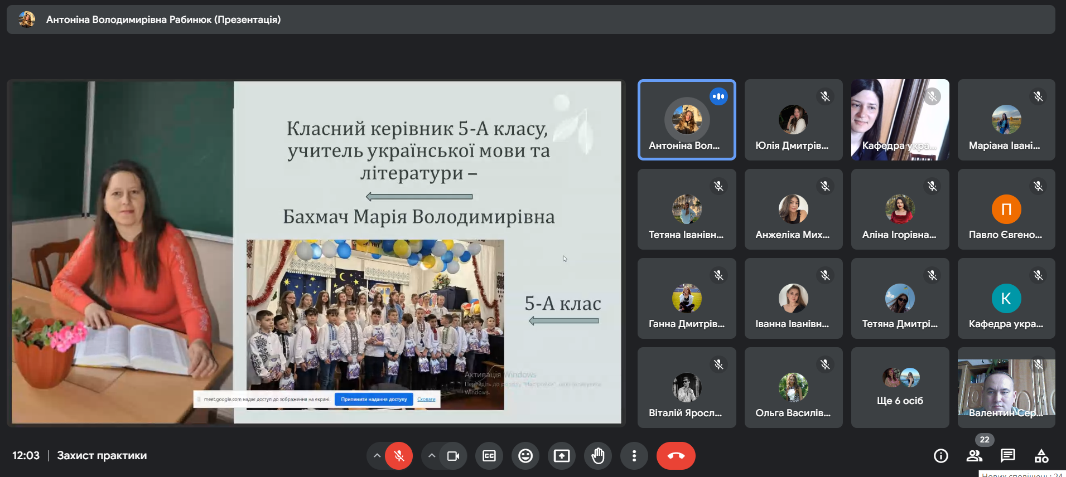This screenshot has height=477, width=1066.
Task: Click the present now screen share icon
Action: 562,456
